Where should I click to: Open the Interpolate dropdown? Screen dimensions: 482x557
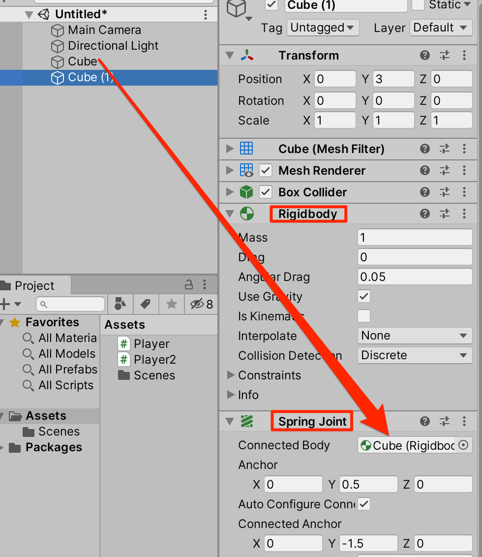415,336
